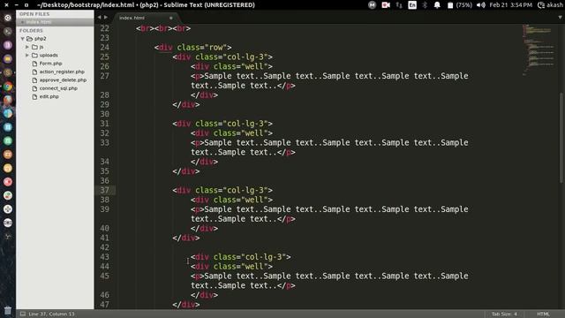Close the index.html tab via its dot

[x=171, y=18]
